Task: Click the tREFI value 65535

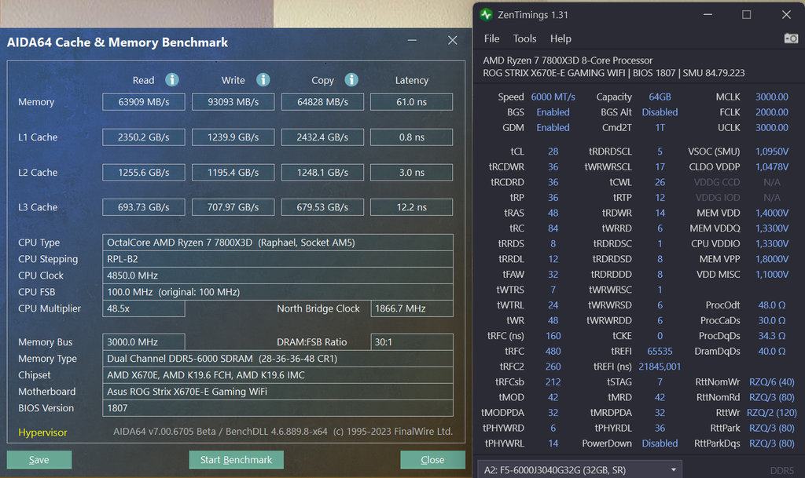Action: (660, 352)
